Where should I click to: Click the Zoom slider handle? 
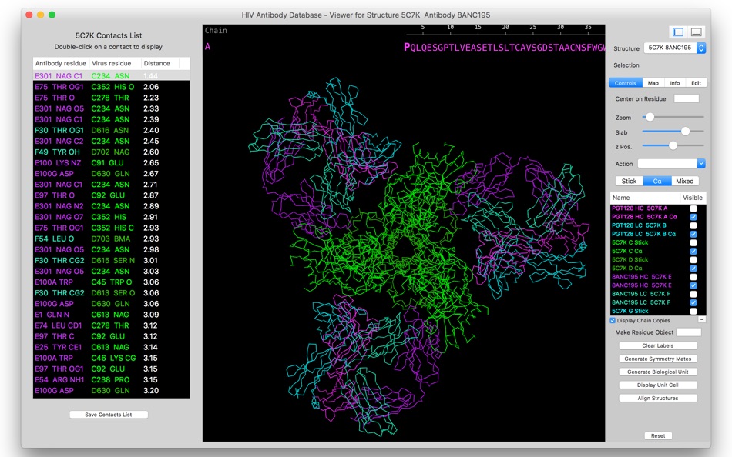click(x=650, y=117)
